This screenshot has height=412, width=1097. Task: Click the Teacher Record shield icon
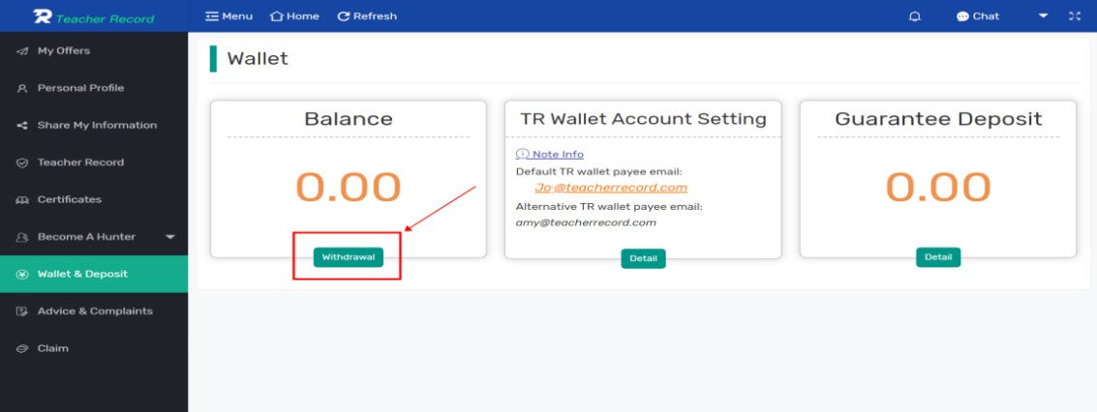[22, 162]
